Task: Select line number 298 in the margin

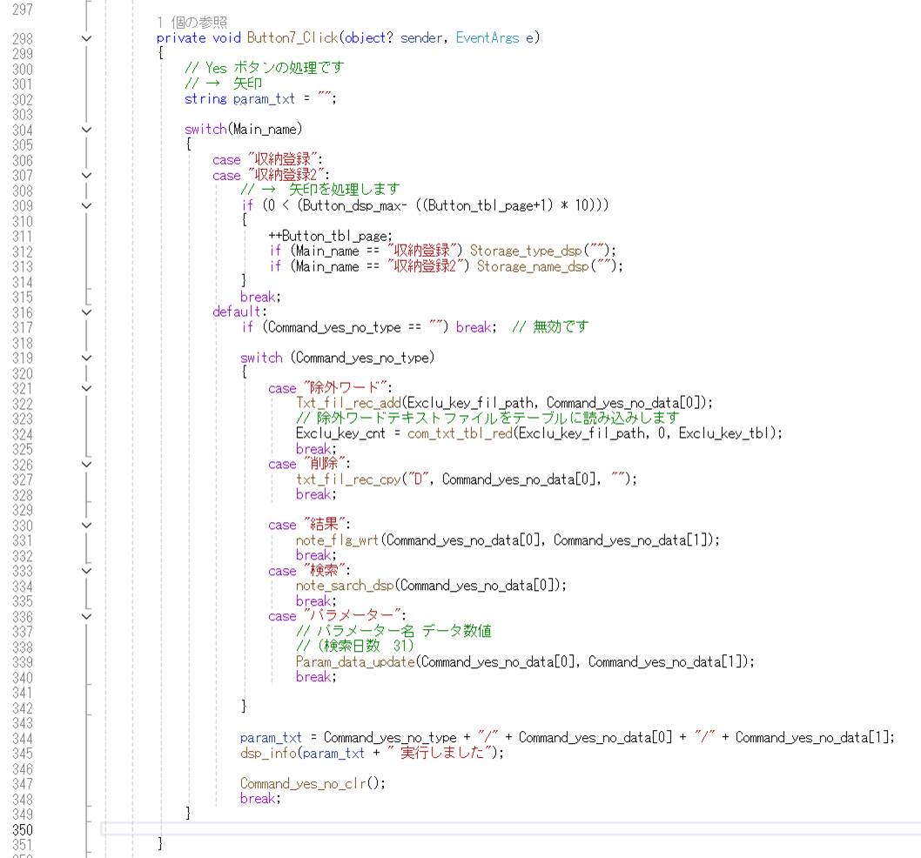Action: point(22,38)
